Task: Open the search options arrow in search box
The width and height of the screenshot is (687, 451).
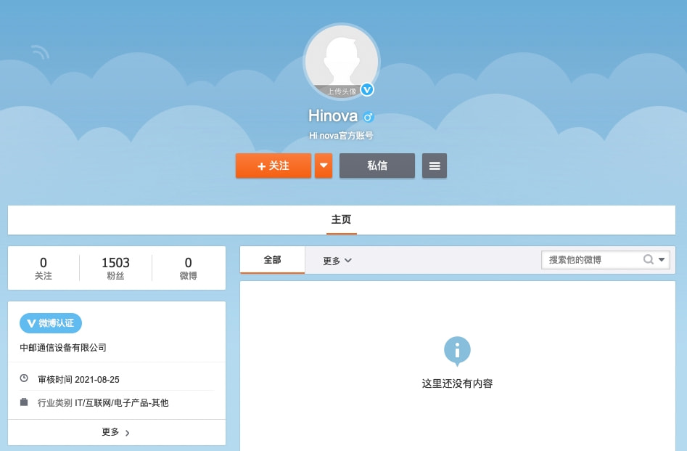Action: (x=662, y=259)
